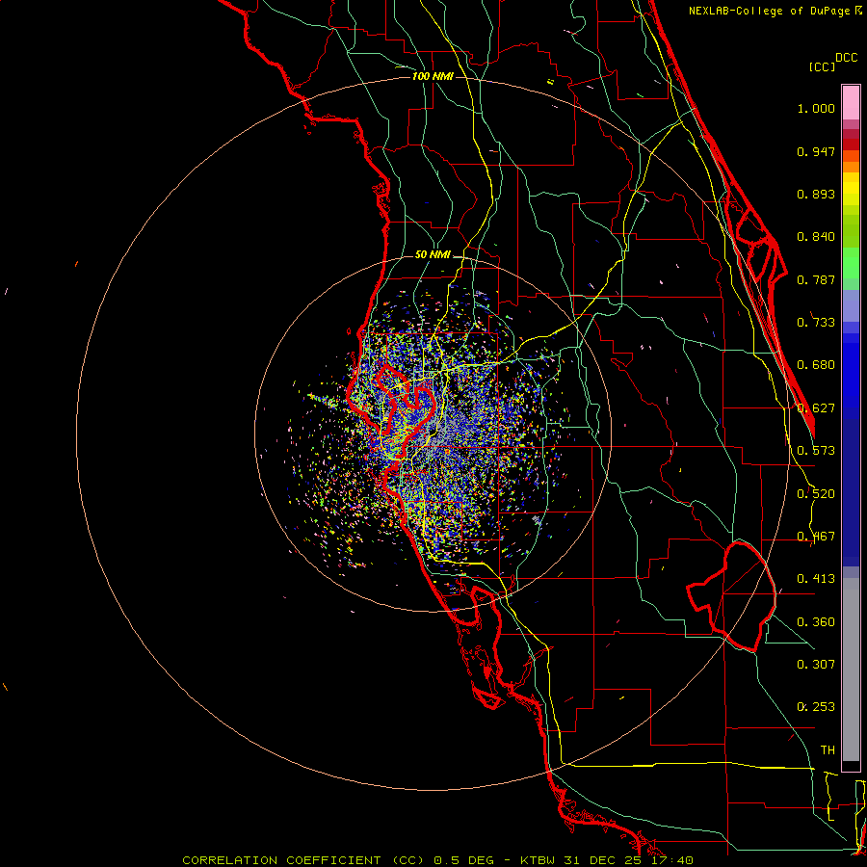Screen dimensions: 867x867
Task: Click the TH label on the color scale
Action: pyautogui.click(x=828, y=750)
